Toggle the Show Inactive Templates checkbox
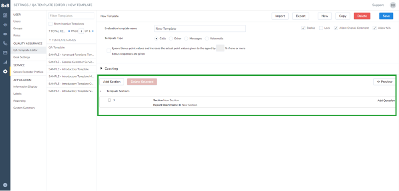The height and width of the screenshot is (191, 399). (50, 24)
